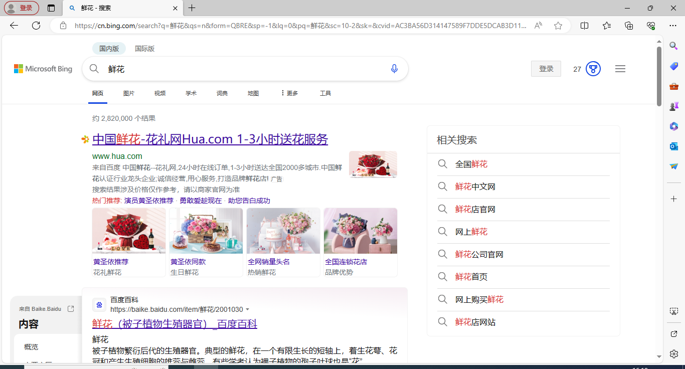The width and height of the screenshot is (685, 369).
Task: Click the Microsoft Bing logo
Action: (43, 69)
